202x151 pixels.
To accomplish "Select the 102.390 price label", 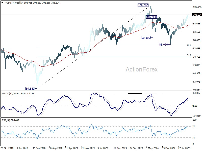I will pos(152,17).
